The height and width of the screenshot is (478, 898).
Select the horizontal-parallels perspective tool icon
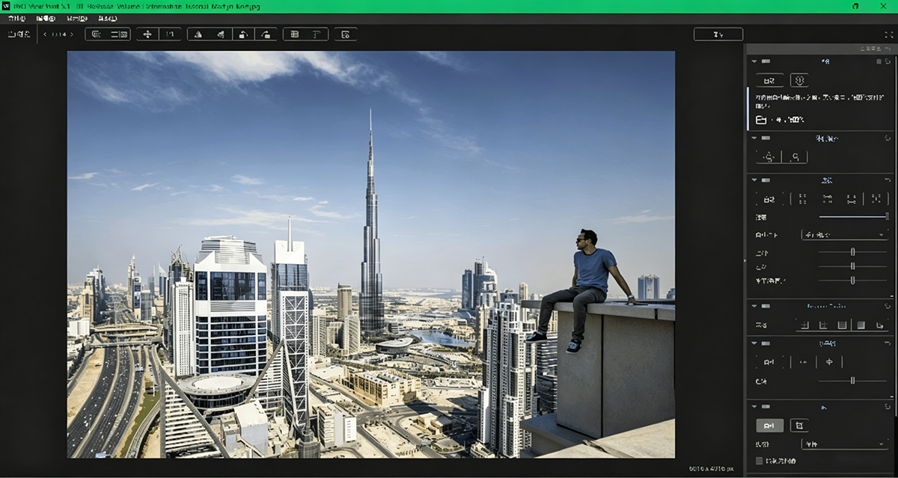[827, 199]
